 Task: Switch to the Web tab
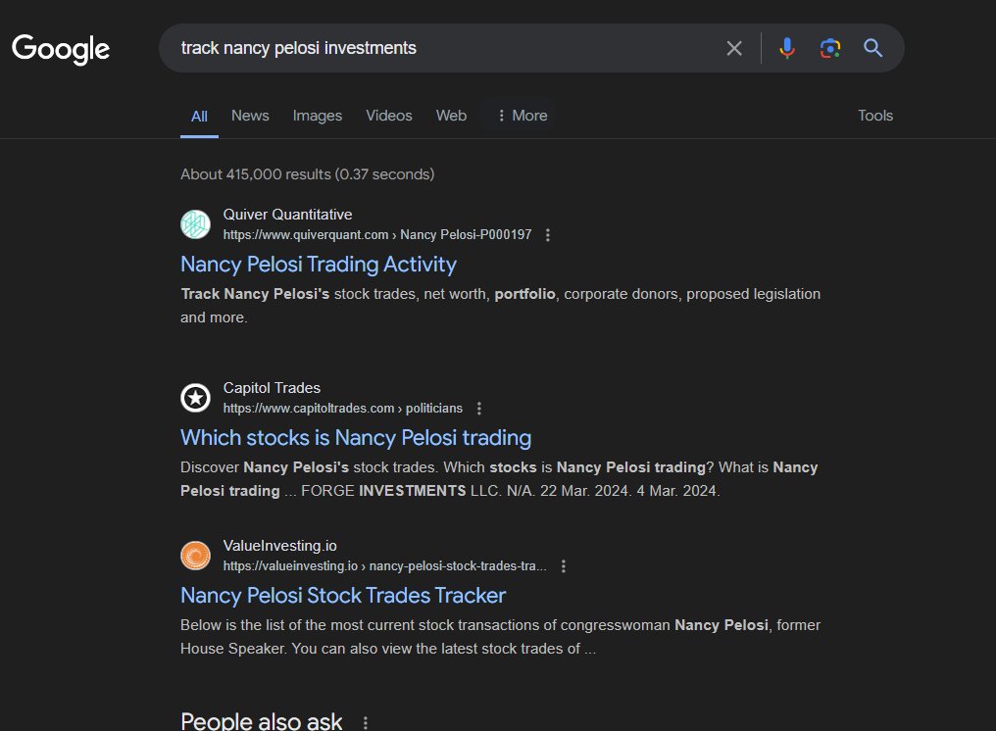[451, 116]
